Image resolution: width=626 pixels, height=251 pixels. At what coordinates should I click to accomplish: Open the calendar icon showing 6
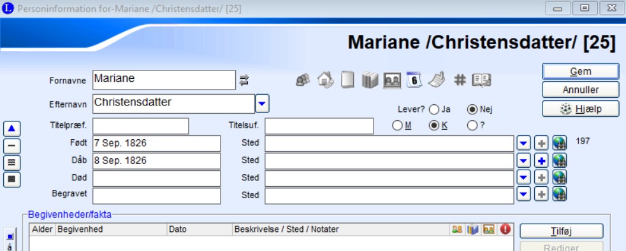click(x=414, y=80)
